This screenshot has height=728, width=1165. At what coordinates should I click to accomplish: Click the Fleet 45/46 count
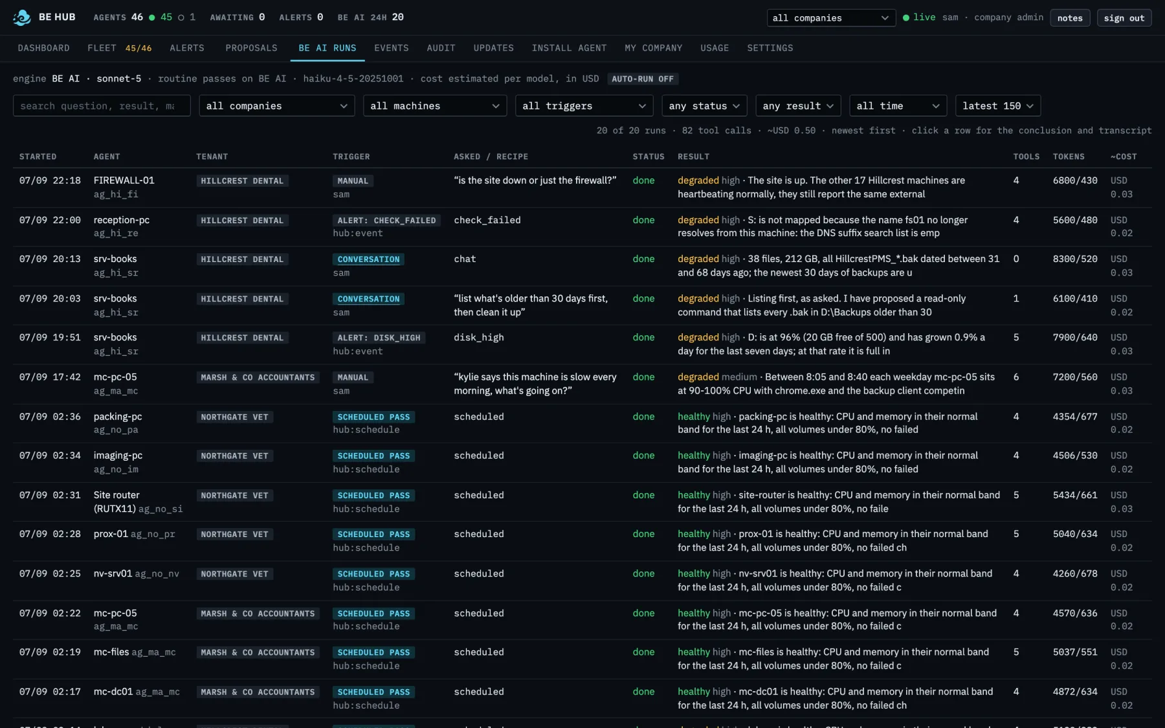click(139, 48)
